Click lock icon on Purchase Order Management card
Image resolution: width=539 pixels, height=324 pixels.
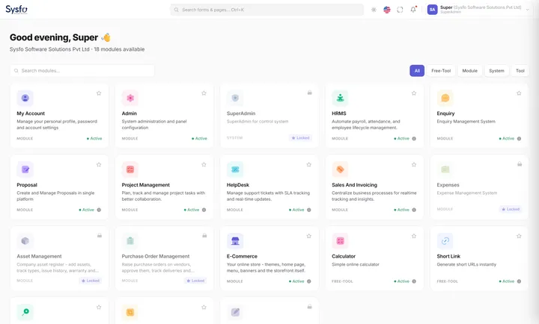coord(204,235)
